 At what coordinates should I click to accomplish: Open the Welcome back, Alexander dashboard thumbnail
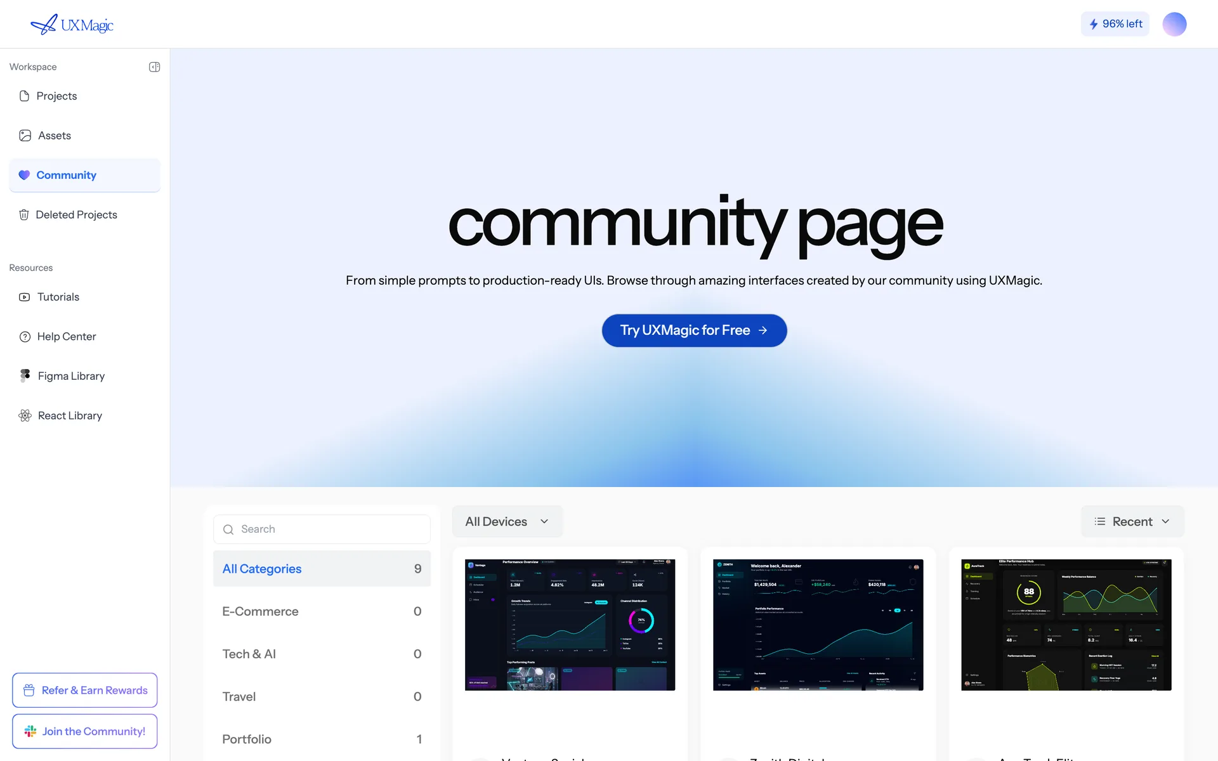pos(818,625)
